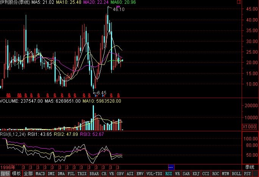Select the 指标 tab
Screen dimensions: 259x177
5,174
